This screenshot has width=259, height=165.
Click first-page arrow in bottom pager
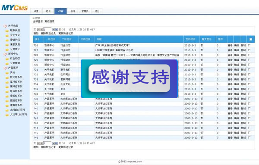[x=38, y=143]
